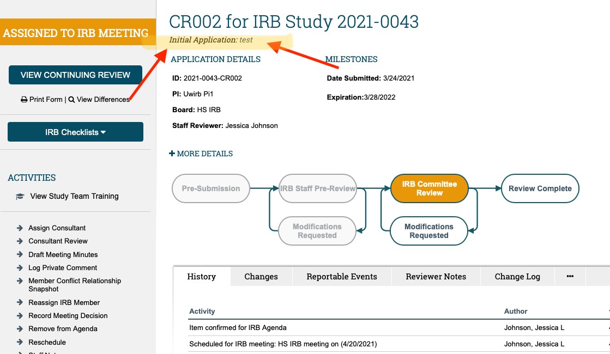Open the Reschedule activity
This screenshot has height=354, width=610.
pyautogui.click(x=47, y=343)
